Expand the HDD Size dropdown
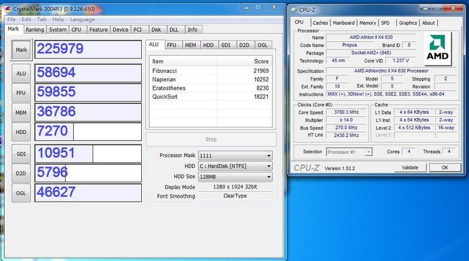The image size is (469, 261). click(269, 177)
